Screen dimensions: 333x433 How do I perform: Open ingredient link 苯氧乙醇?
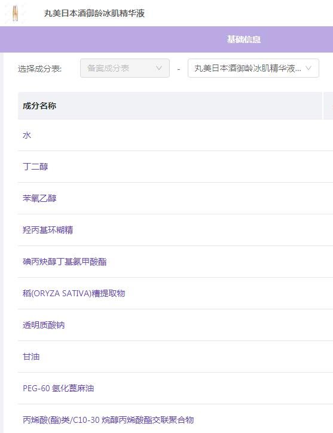coord(39,198)
